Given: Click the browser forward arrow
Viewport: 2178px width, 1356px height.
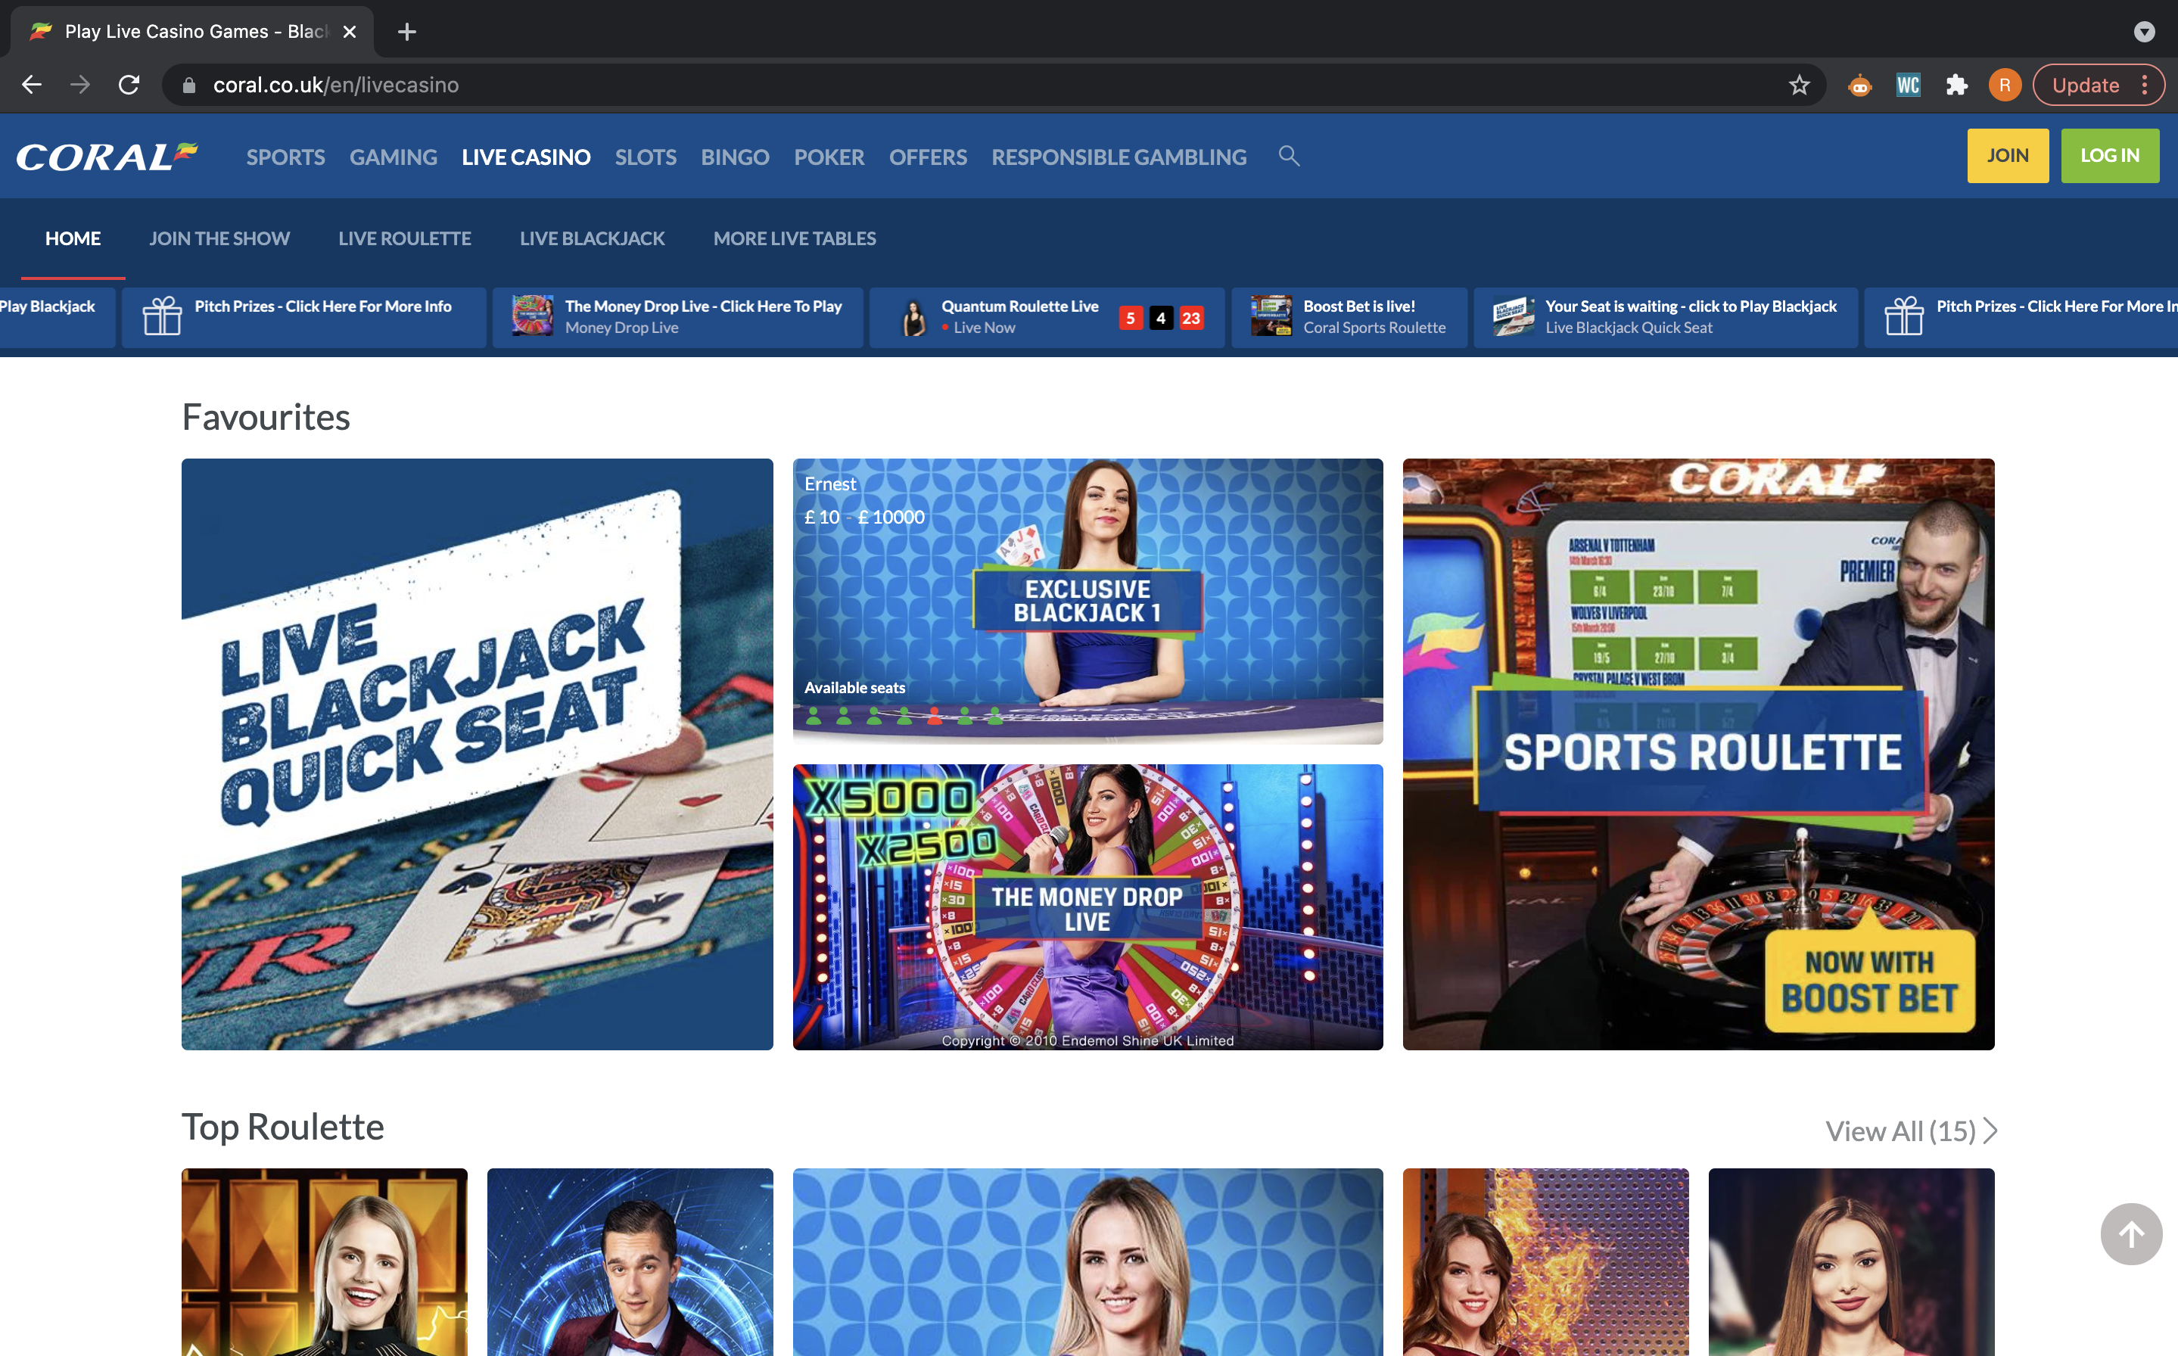Looking at the screenshot, I should [x=81, y=86].
